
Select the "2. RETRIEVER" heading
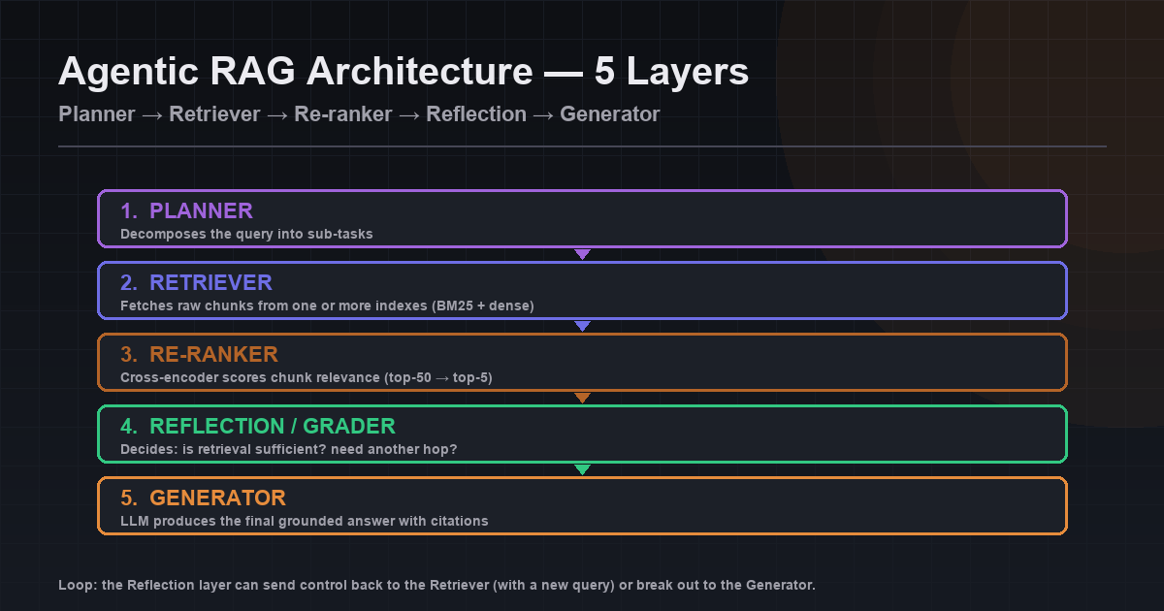tap(196, 282)
